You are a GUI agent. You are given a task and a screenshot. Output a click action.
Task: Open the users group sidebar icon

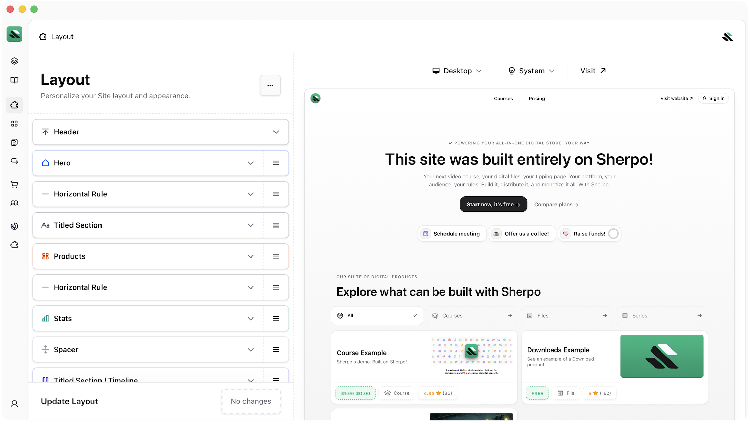(x=14, y=203)
